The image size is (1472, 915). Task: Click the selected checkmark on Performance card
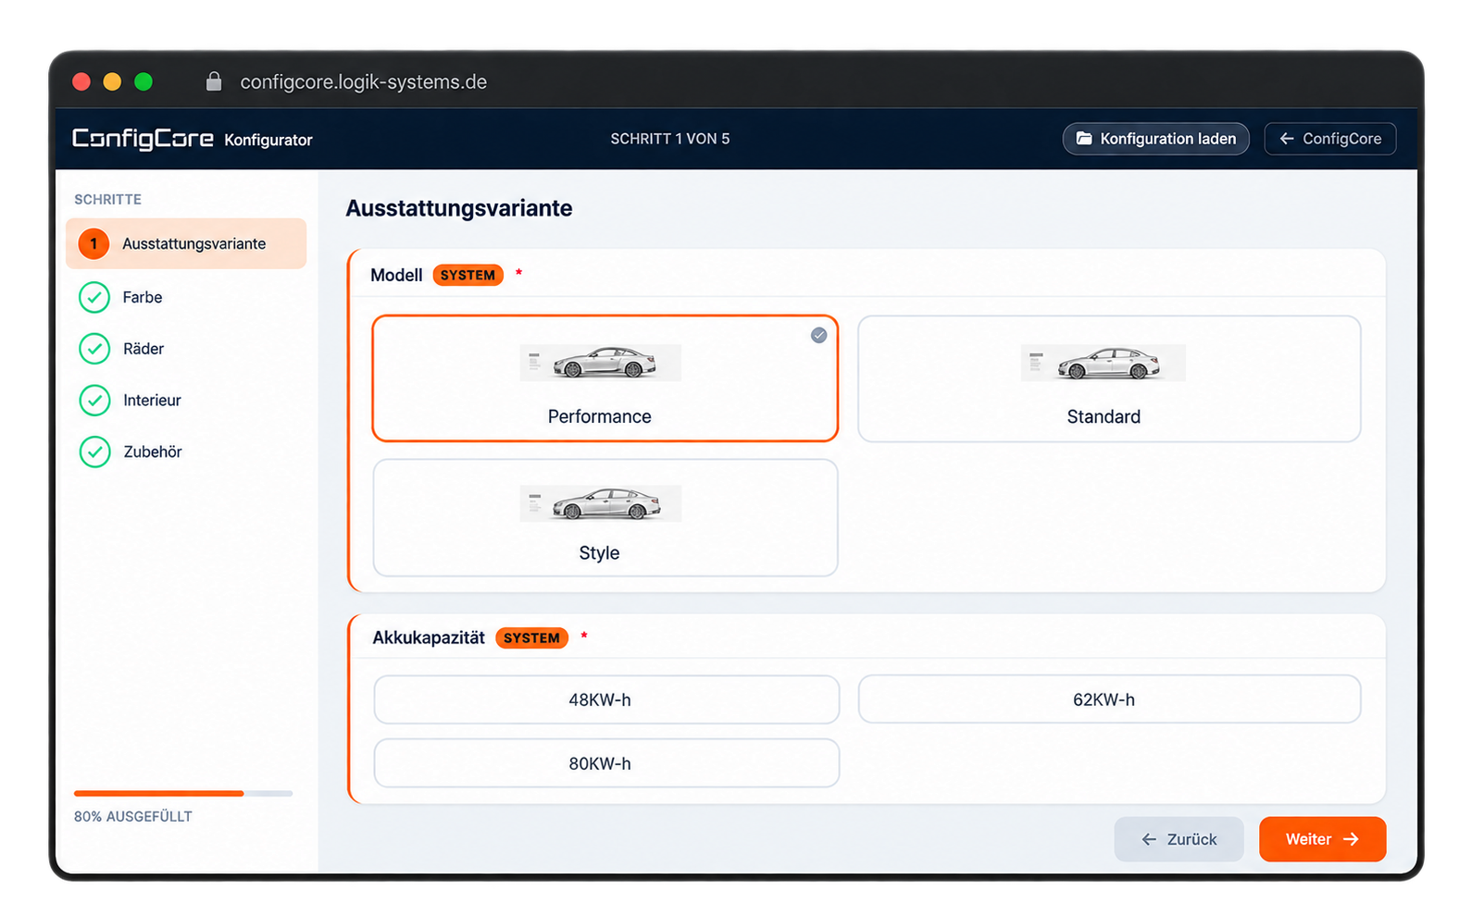(x=818, y=335)
